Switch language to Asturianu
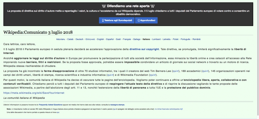259x119 pixels. pyautogui.click(x=61, y=39)
